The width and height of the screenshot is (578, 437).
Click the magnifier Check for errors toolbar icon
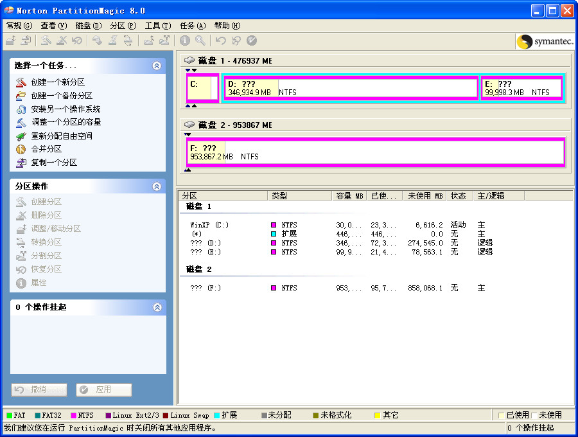pyautogui.click(x=200, y=40)
